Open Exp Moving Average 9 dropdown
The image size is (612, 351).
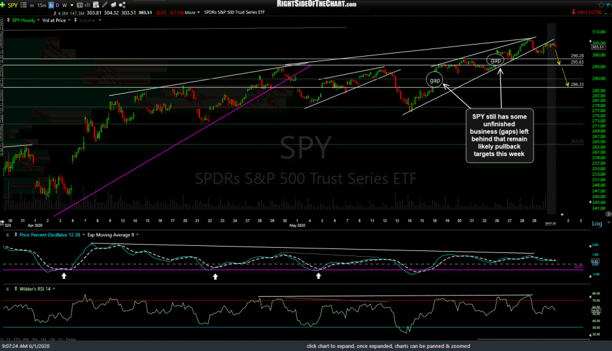(138, 235)
